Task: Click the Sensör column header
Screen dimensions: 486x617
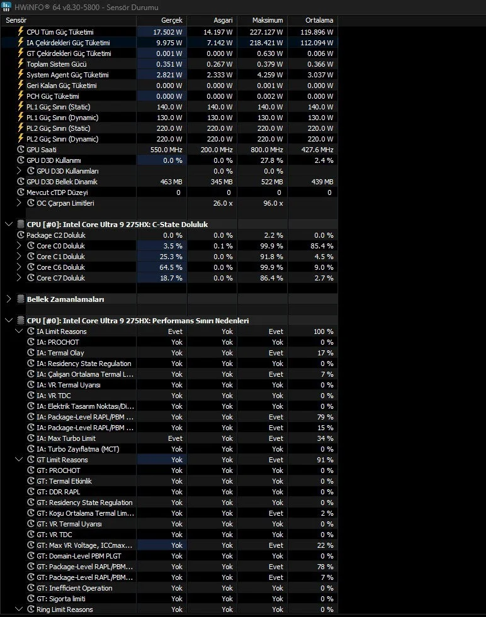Action: pyautogui.click(x=16, y=20)
